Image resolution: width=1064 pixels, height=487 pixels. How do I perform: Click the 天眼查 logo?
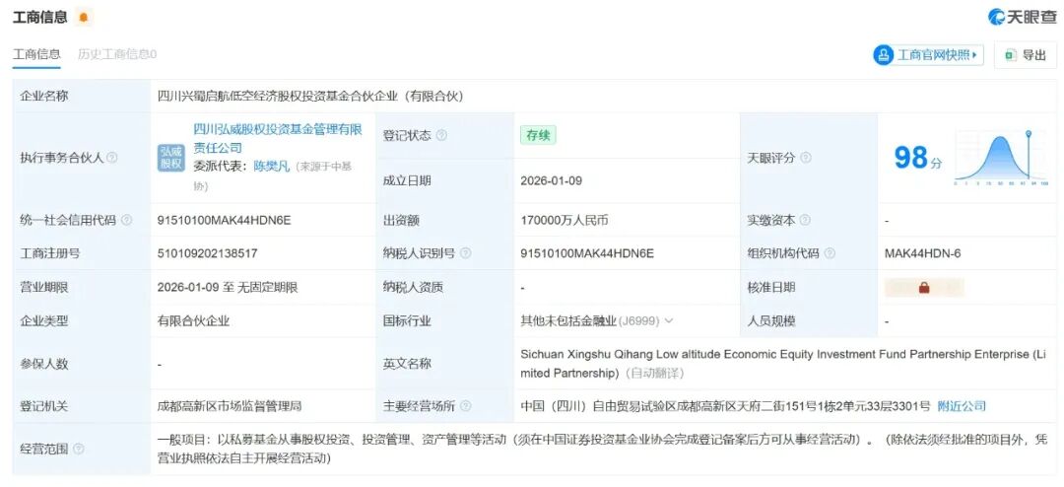pyautogui.click(x=1022, y=17)
